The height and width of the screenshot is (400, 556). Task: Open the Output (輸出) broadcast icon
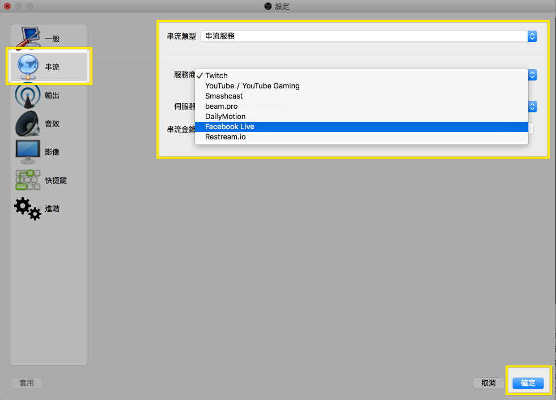pos(28,95)
